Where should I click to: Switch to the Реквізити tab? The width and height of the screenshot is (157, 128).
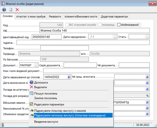tap(54, 16)
